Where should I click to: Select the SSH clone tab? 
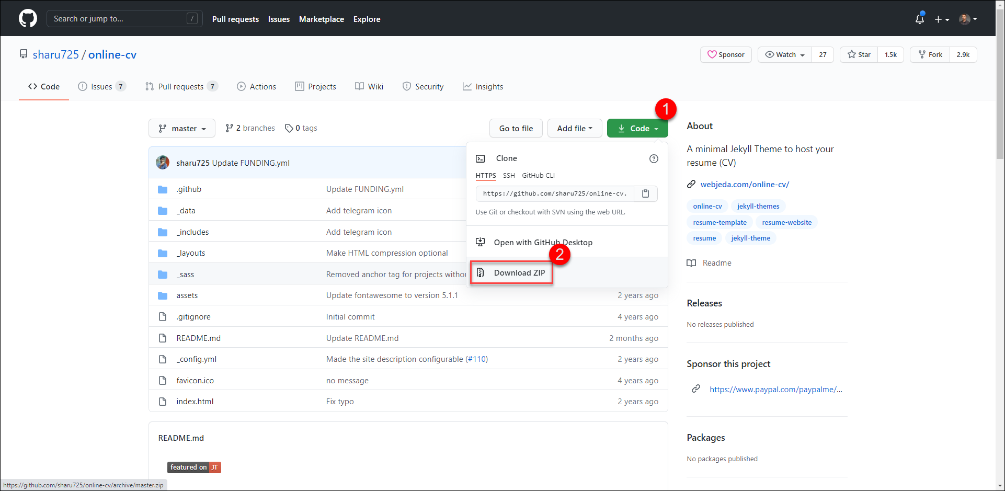(509, 176)
